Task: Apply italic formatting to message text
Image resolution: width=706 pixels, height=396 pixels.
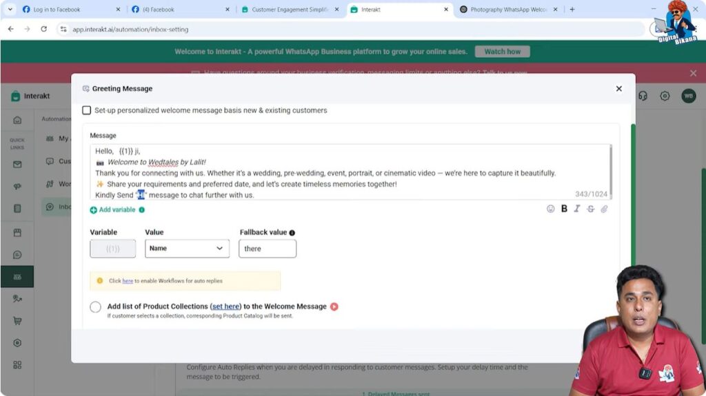Action: tap(577, 209)
